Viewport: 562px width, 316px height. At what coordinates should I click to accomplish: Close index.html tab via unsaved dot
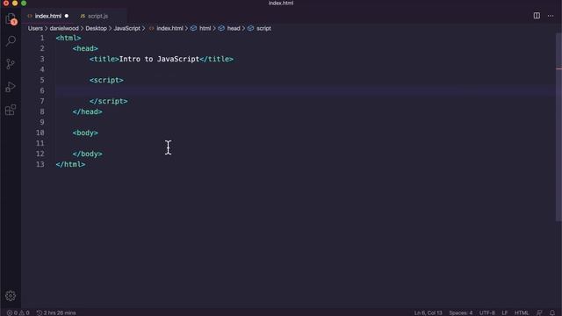[x=67, y=16]
